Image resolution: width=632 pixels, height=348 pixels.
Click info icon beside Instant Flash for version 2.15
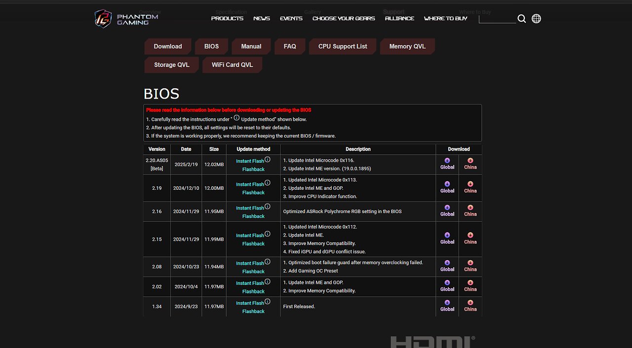click(267, 234)
